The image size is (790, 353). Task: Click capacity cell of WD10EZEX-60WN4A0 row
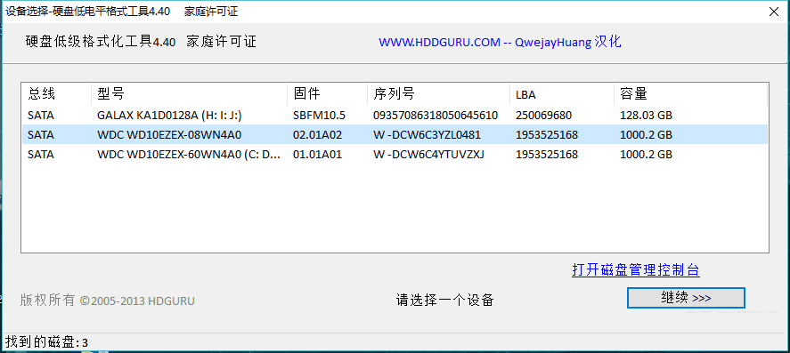(646, 155)
